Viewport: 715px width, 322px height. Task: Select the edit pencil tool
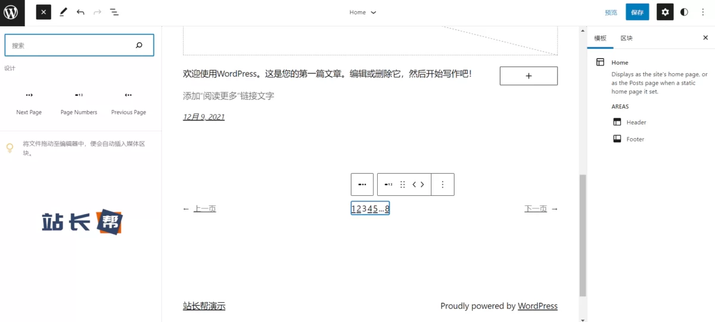tap(63, 12)
